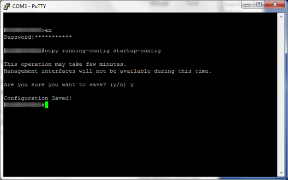Minimize the PuTTY window
Image resolution: width=288 pixels, height=180 pixels.
(x=247, y=5)
